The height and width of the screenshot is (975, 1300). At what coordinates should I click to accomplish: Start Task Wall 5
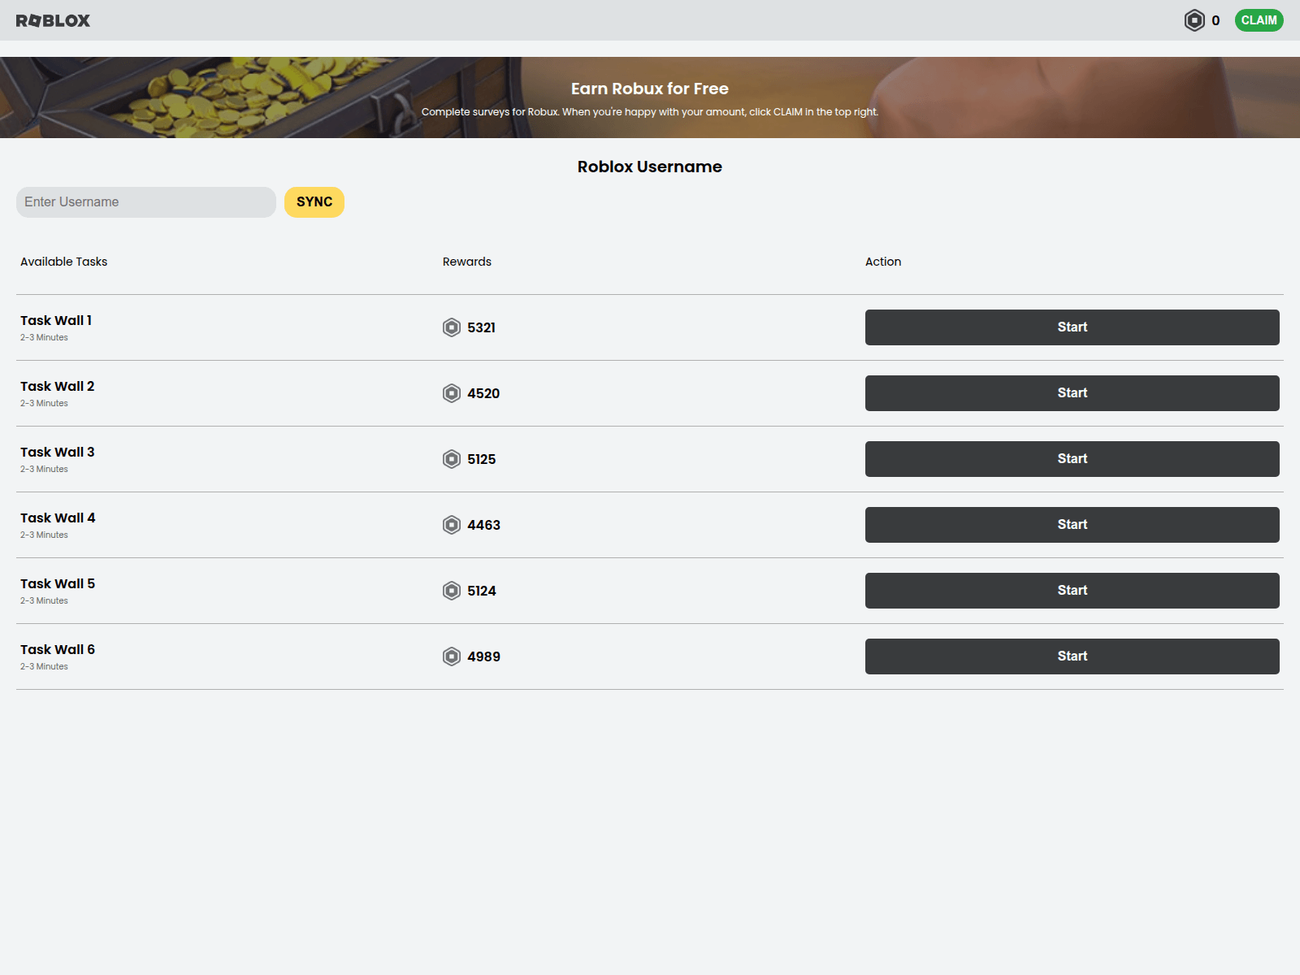[x=1072, y=591]
